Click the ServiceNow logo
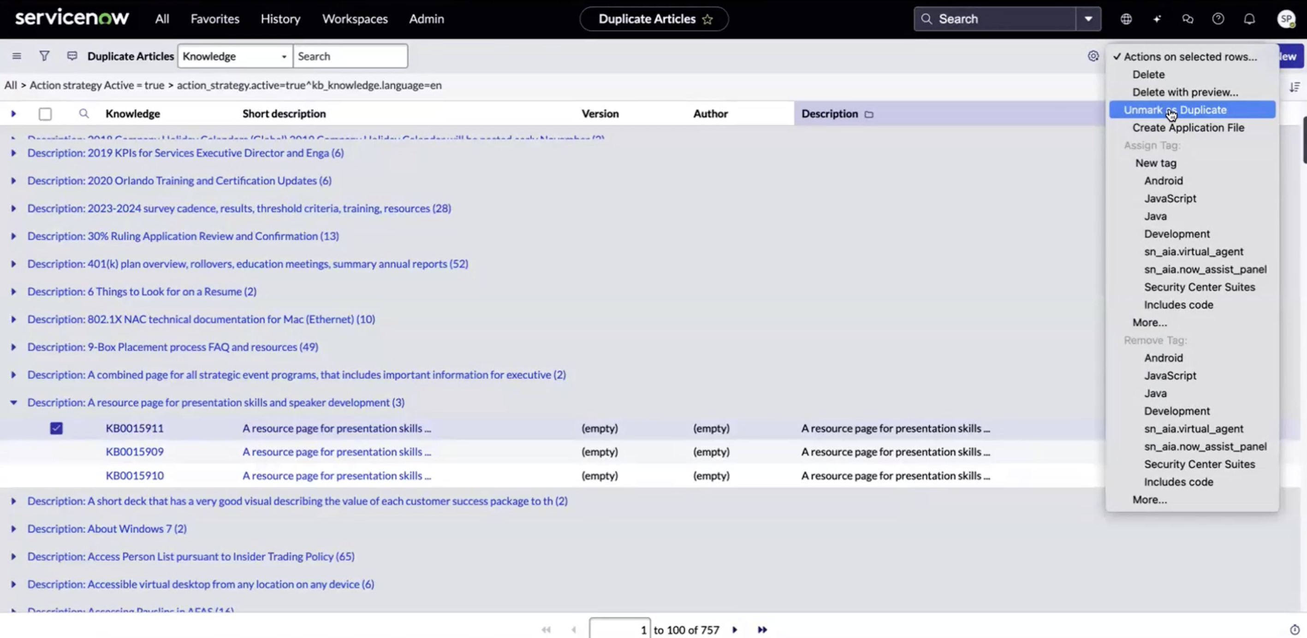The image size is (1307, 638). (x=72, y=18)
